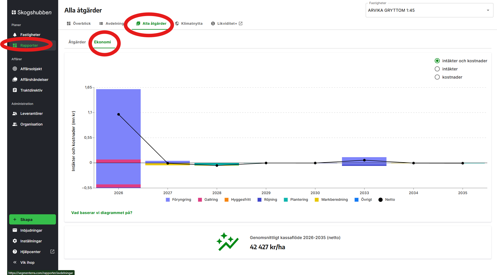This screenshot has height=275, width=497.
Task: Click the 2026 Föryngring income bar
Action: pos(118,124)
